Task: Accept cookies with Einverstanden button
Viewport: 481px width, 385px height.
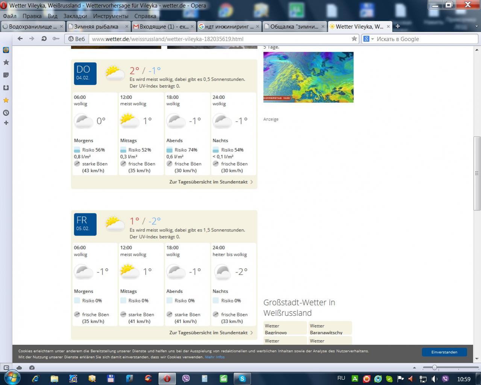Action: point(444,352)
